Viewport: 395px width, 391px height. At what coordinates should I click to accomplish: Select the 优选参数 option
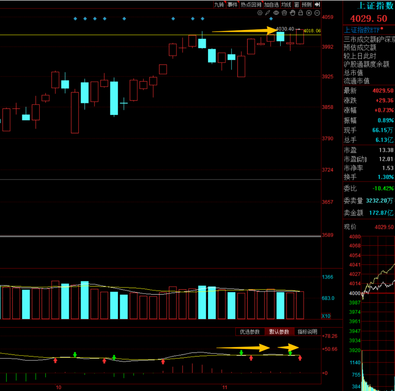[250, 332]
